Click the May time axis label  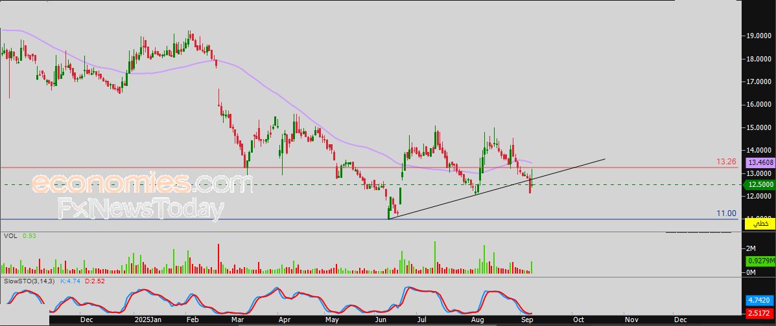[331, 320]
